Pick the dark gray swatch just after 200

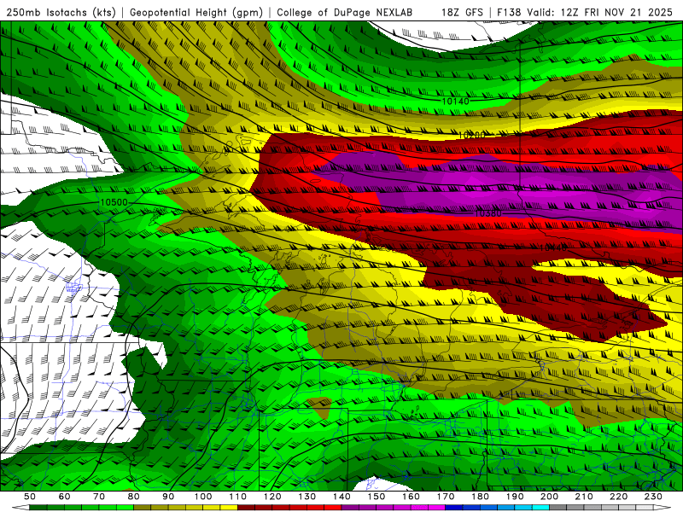(x=558, y=508)
